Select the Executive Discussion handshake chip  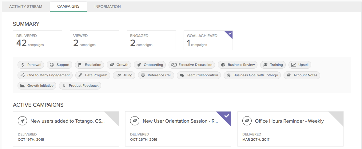192,65
